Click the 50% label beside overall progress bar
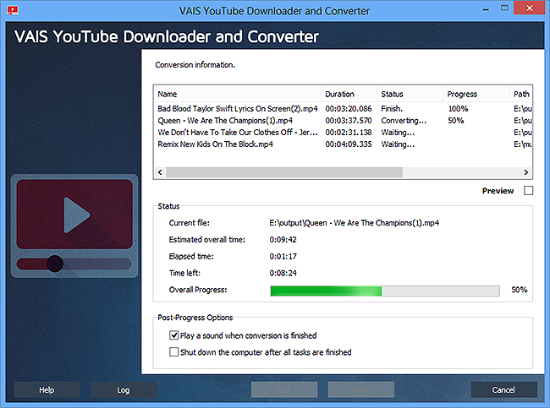Viewport: 550px width, 408px height. click(520, 290)
